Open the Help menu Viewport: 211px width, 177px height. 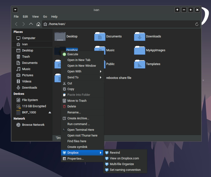[54, 17]
